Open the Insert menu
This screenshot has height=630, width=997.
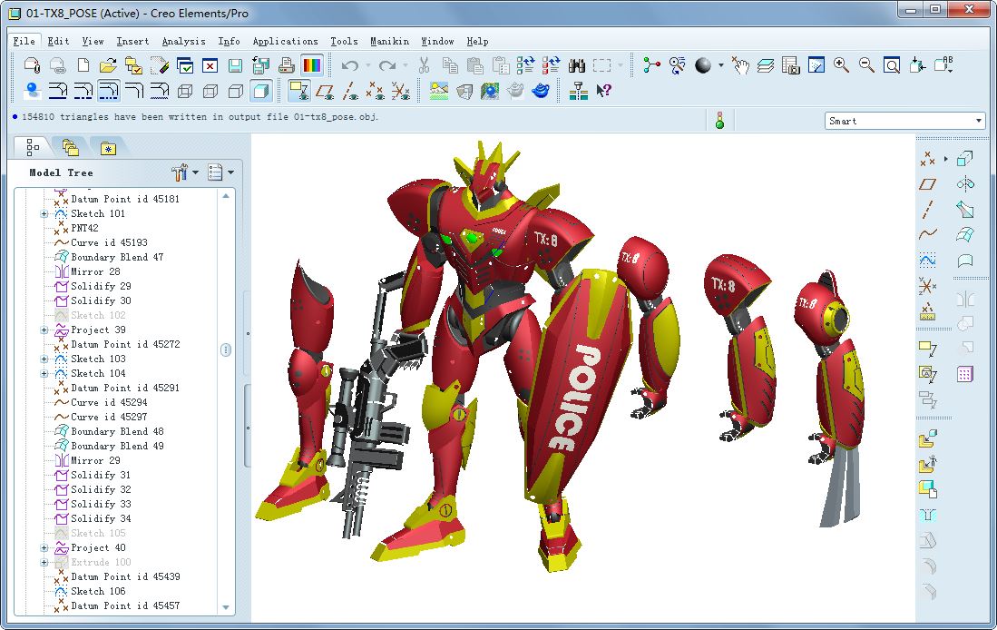pos(132,42)
